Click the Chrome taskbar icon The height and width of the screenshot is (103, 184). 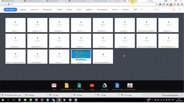59,100
